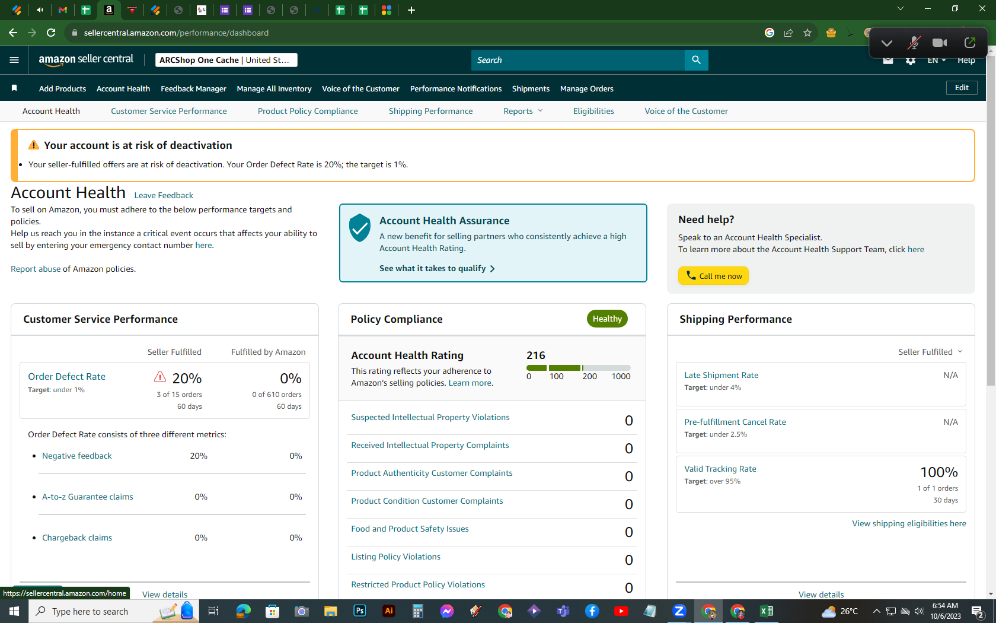
Task: Go back with the browser back arrow
Action: (13, 33)
